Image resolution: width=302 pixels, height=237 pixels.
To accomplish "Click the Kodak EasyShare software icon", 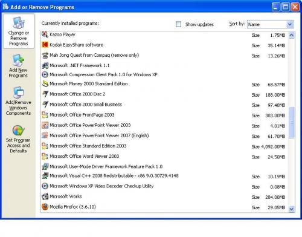I will [x=45, y=45].
